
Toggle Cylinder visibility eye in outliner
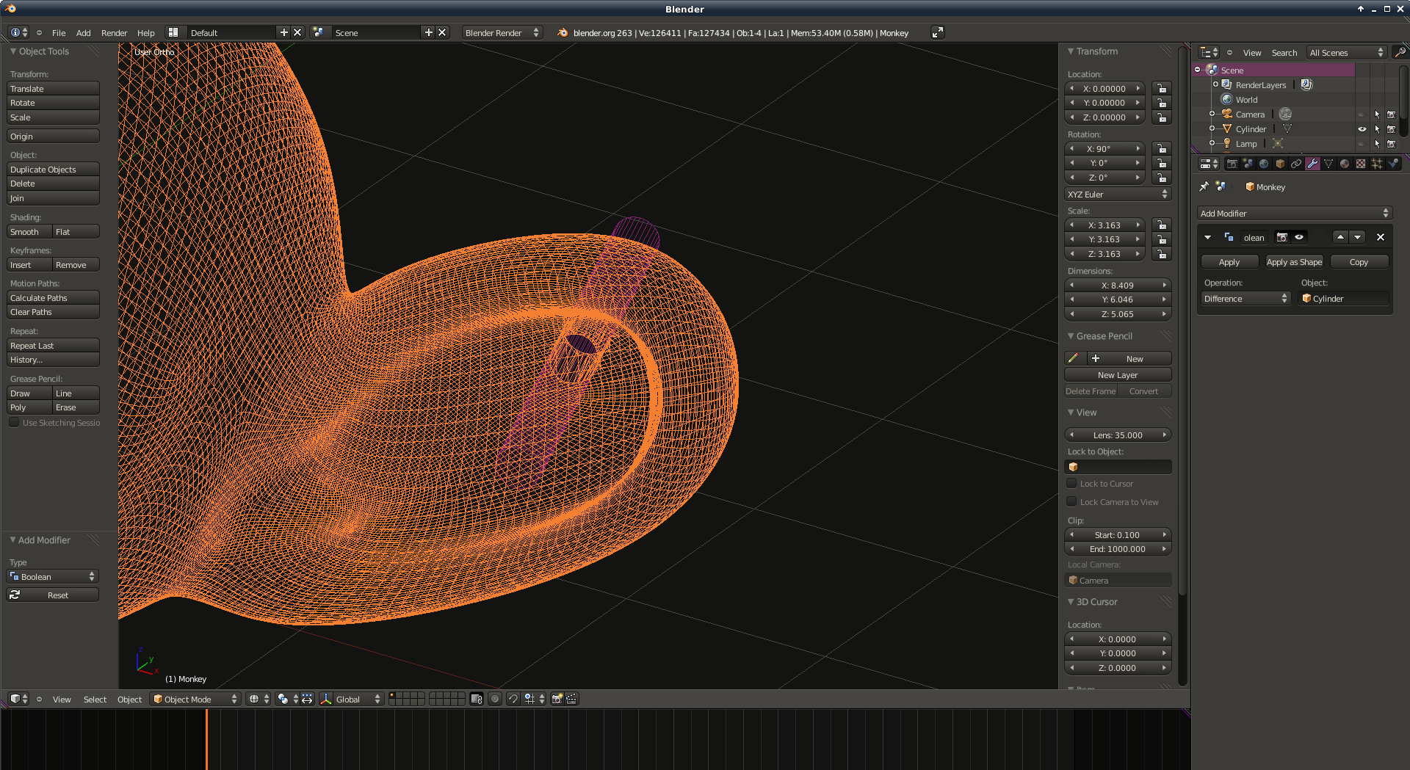tap(1362, 129)
